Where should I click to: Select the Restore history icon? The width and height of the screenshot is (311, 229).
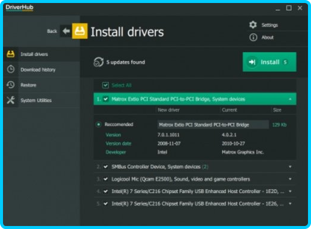pos(11,85)
